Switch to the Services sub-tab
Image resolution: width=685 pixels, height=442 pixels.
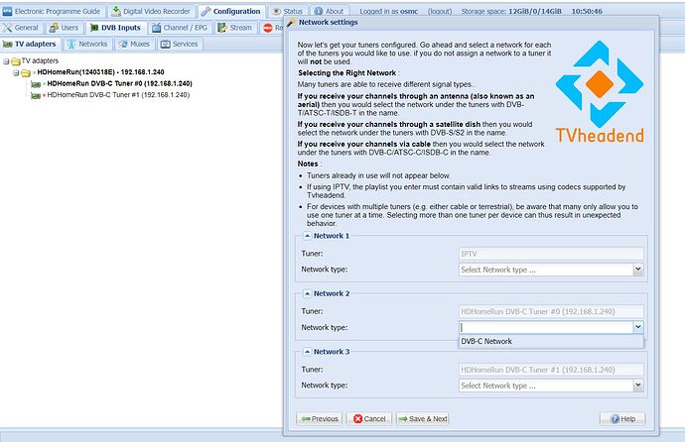point(179,44)
